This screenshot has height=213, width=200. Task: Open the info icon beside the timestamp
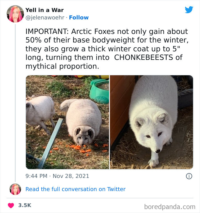[189, 176]
